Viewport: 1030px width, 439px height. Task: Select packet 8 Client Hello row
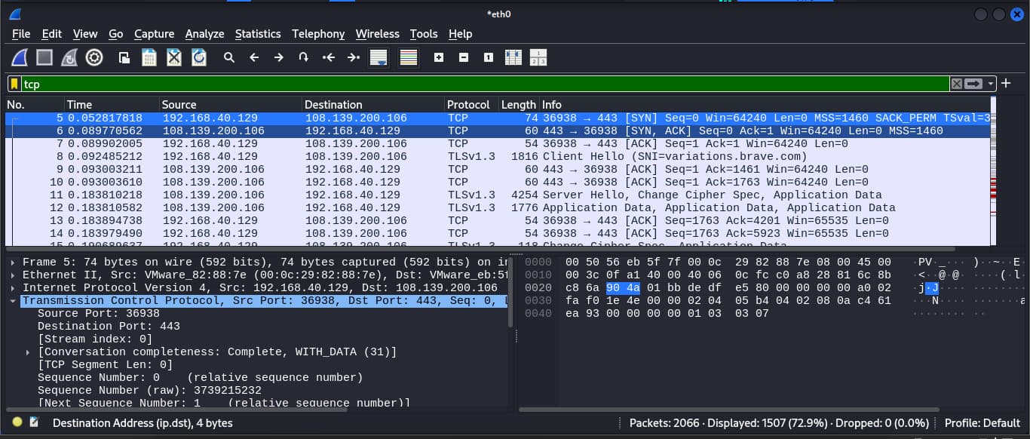click(x=498, y=156)
